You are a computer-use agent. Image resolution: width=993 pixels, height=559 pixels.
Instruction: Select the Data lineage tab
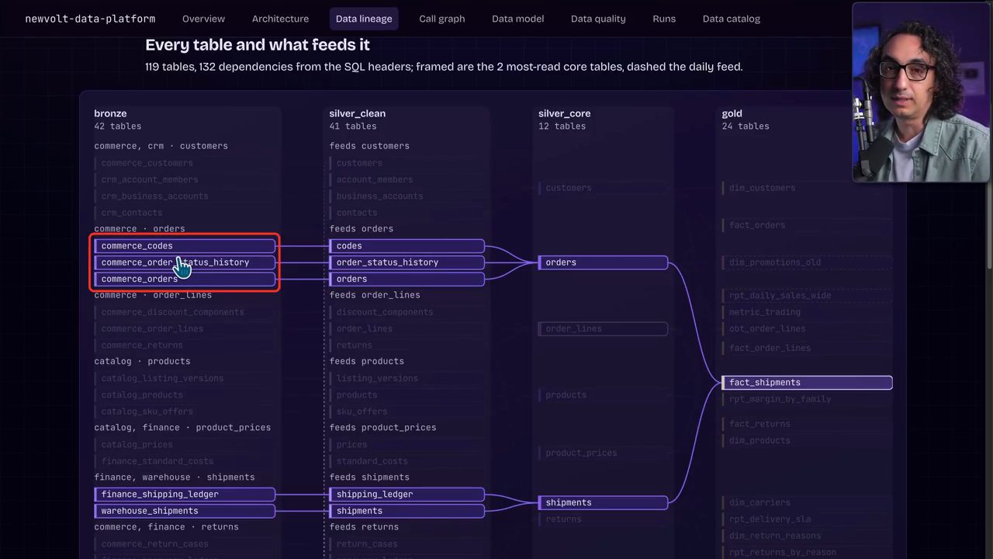tap(364, 19)
